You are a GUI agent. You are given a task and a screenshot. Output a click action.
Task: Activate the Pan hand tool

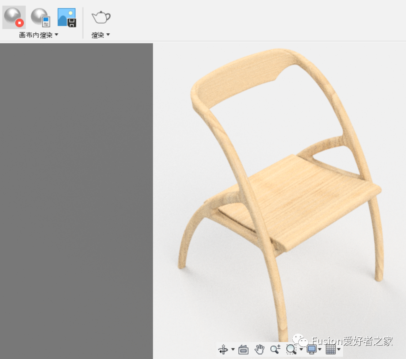[x=259, y=349]
